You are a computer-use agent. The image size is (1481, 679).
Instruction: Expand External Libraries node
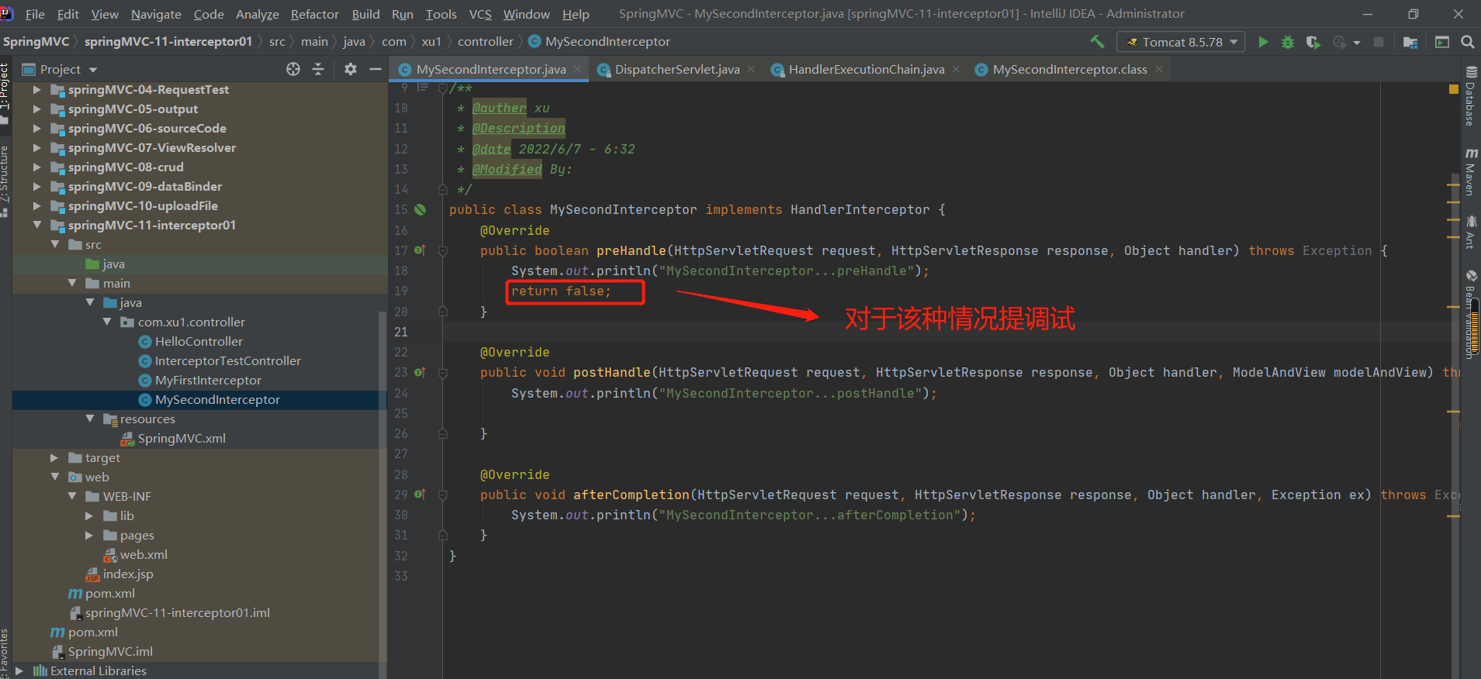pyautogui.click(x=19, y=670)
